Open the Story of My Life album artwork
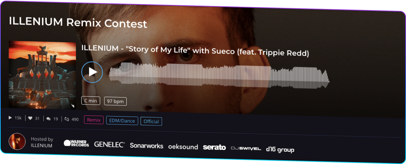The width and height of the screenshot is (406, 164). pyautogui.click(x=42, y=75)
